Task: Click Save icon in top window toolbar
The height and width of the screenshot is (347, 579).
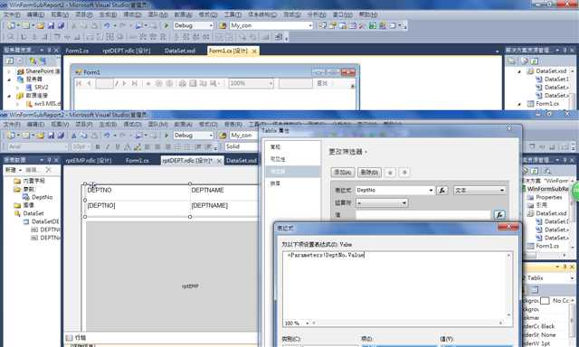Action: pyautogui.click(x=51, y=25)
